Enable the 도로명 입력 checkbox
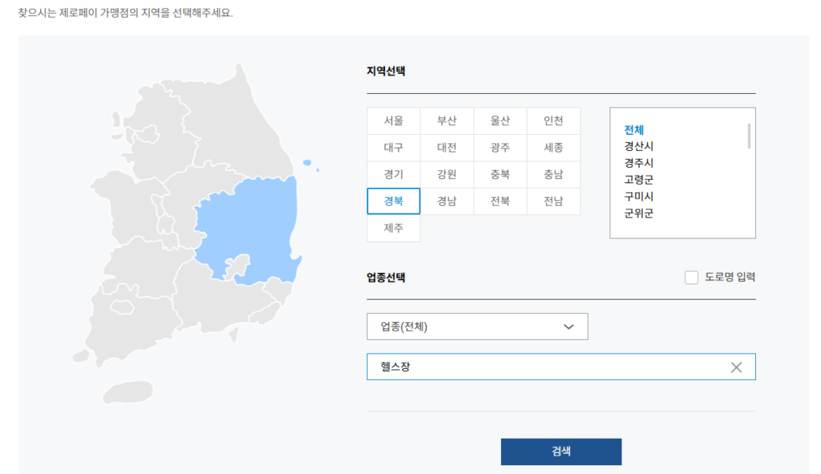This screenshot has width=821, height=474. [x=691, y=277]
